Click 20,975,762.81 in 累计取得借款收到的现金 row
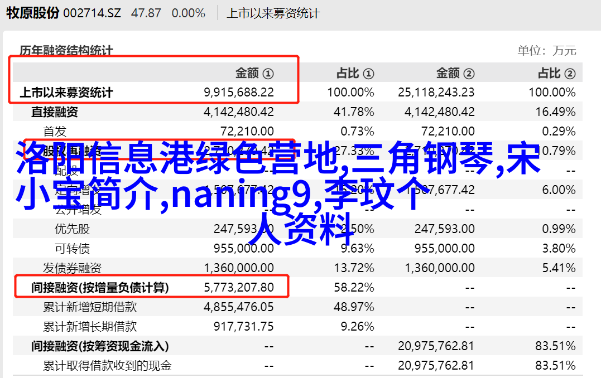601x378 pixels. pos(436,366)
